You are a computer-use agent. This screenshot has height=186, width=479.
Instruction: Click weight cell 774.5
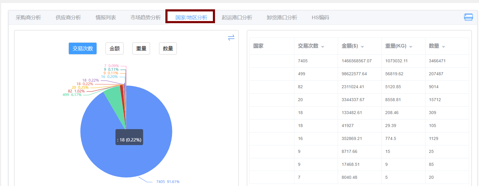pos(391,138)
